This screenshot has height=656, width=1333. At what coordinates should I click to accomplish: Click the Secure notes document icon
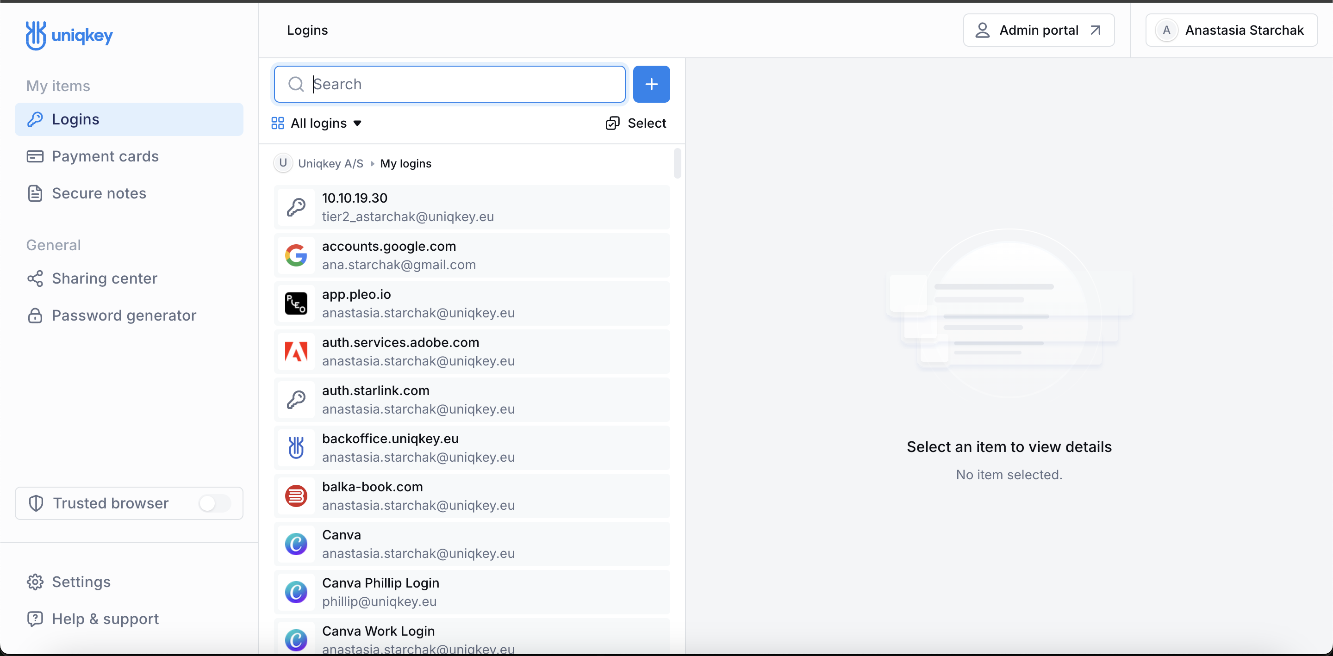pyautogui.click(x=35, y=193)
